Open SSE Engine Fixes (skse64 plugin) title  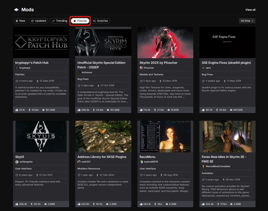[226, 63]
